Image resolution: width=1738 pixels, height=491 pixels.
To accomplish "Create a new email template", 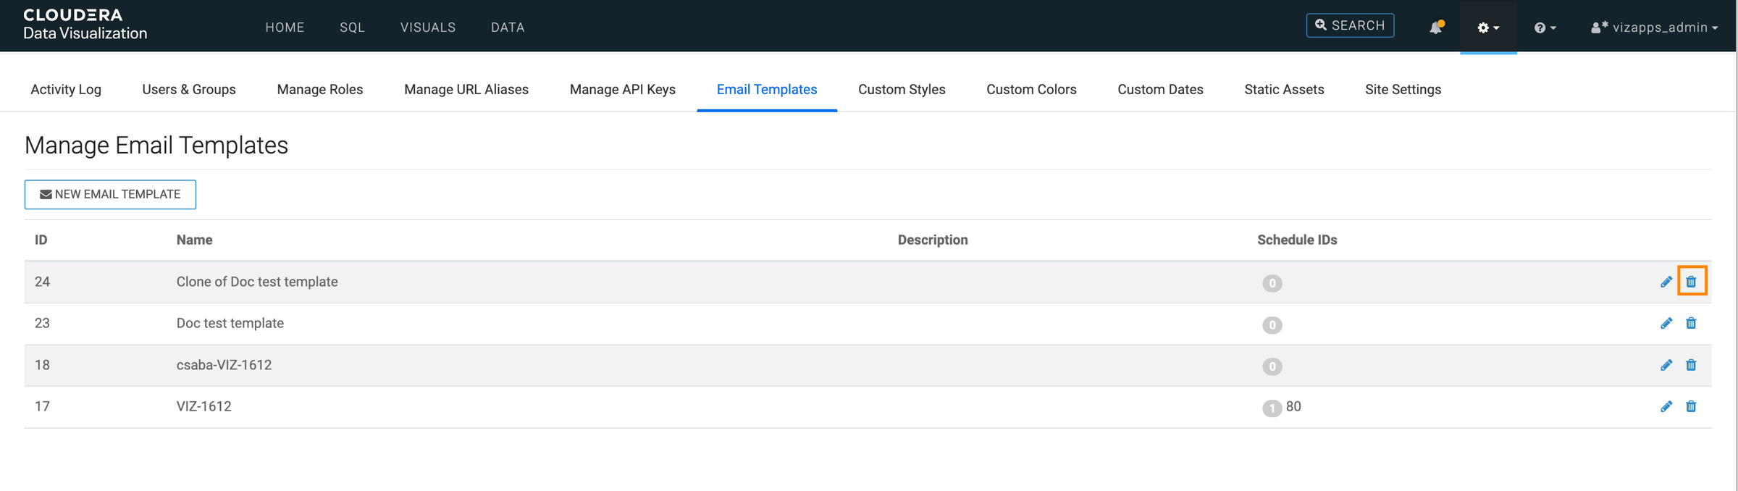I will pos(110,194).
